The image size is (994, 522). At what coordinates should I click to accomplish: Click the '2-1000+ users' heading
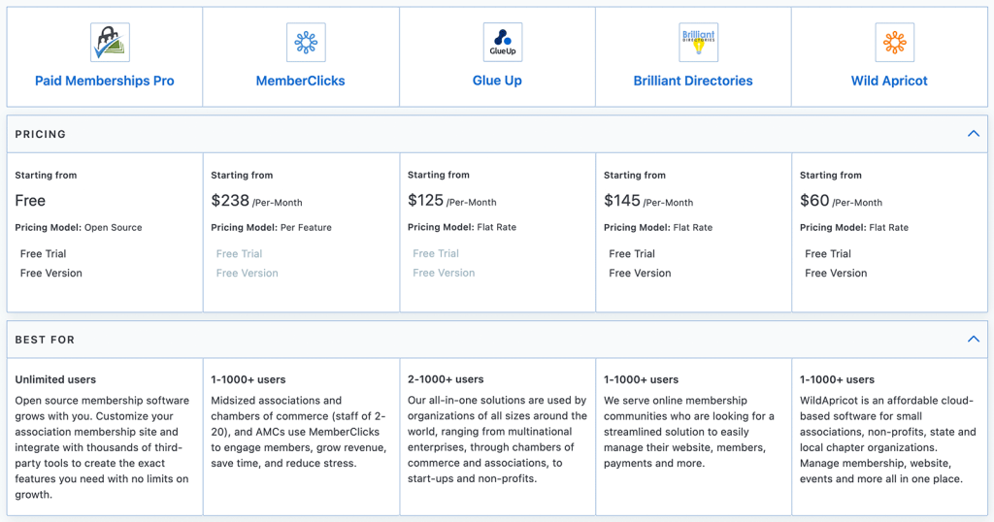click(x=446, y=378)
